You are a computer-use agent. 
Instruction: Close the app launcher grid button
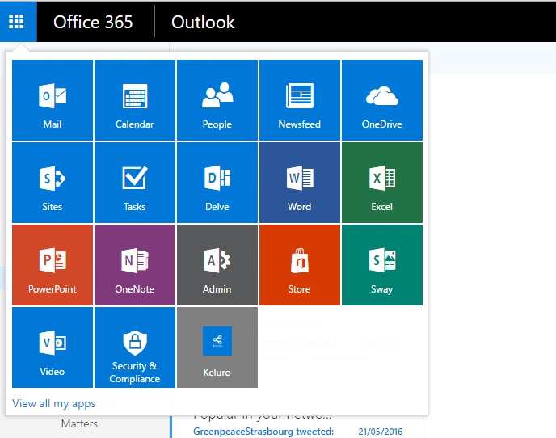point(16,22)
